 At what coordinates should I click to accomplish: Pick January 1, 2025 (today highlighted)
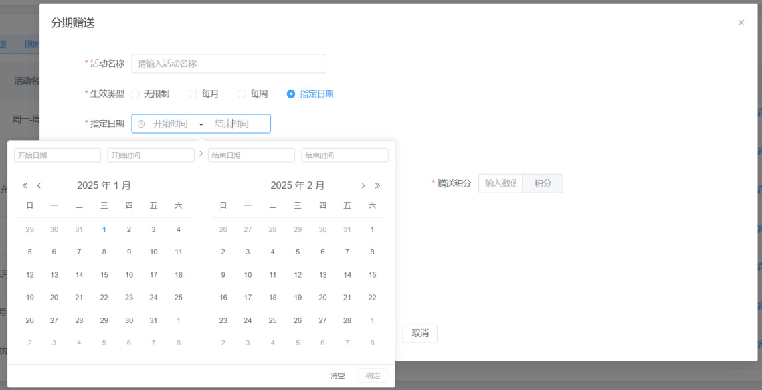click(104, 229)
